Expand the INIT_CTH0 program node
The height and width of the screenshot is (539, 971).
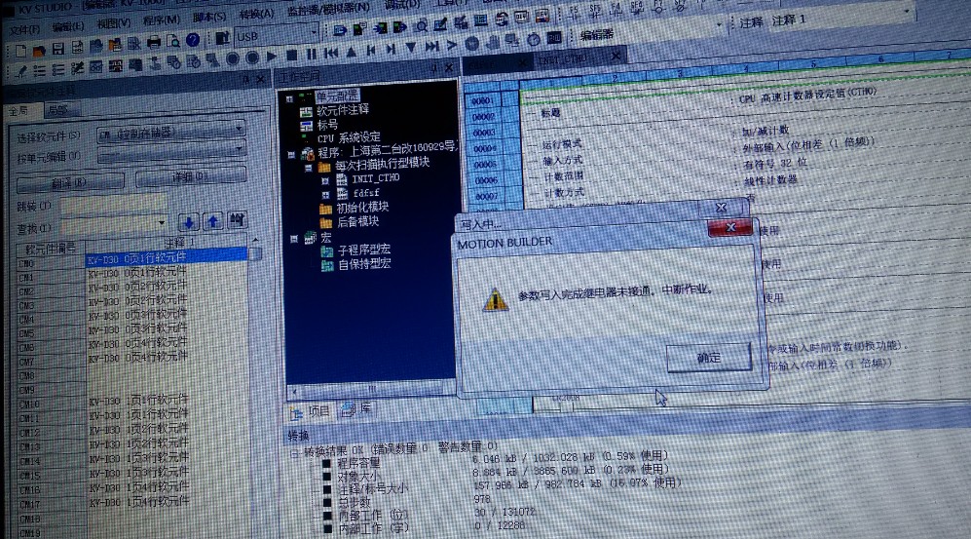point(325,179)
